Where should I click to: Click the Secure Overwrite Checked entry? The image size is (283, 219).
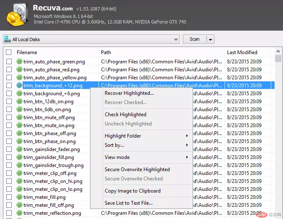[x=134, y=179]
